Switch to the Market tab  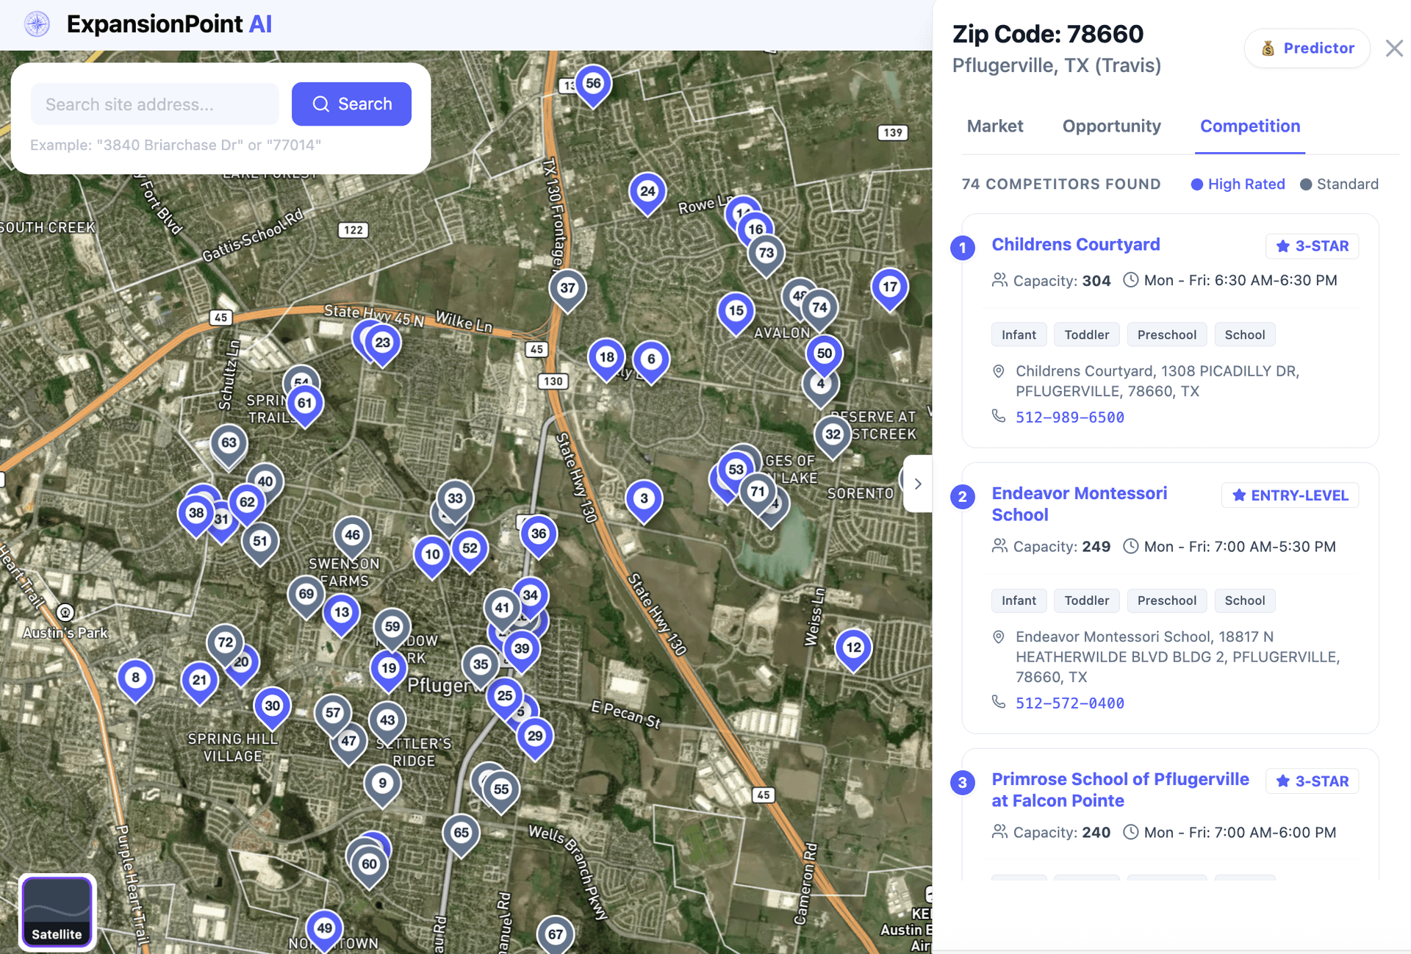(995, 126)
